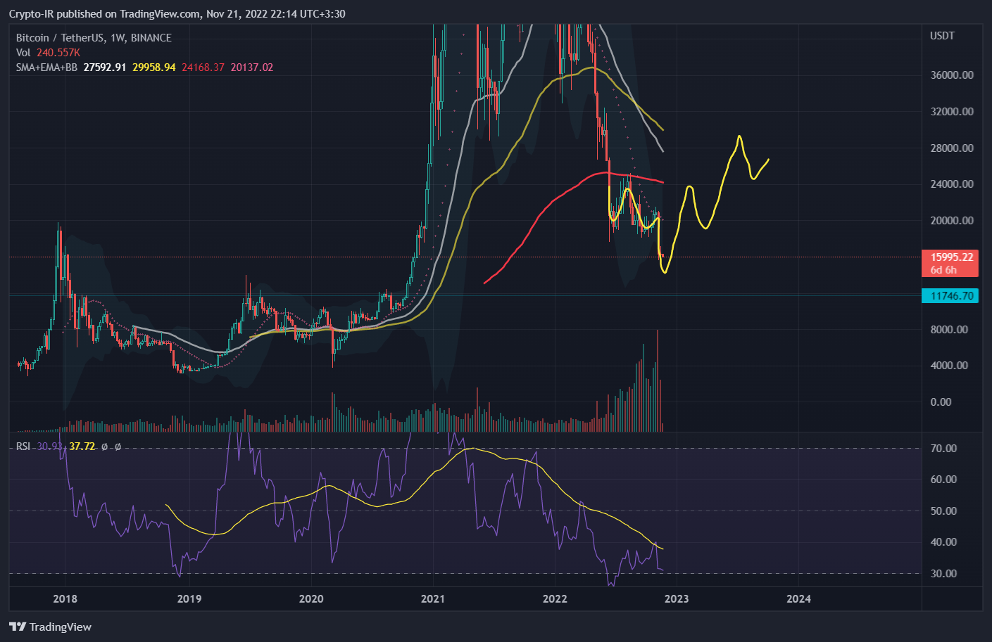Click the RSI indicator label
Image resolution: width=992 pixels, height=642 pixels.
pyautogui.click(x=23, y=447)
